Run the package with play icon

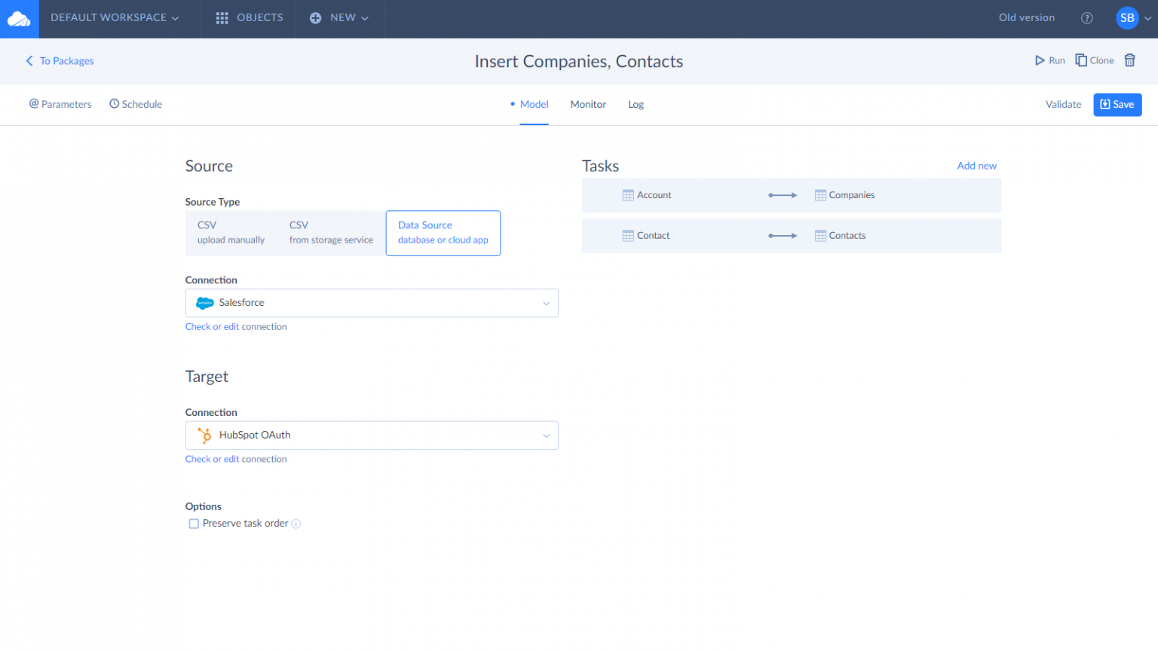[1049, 60]
